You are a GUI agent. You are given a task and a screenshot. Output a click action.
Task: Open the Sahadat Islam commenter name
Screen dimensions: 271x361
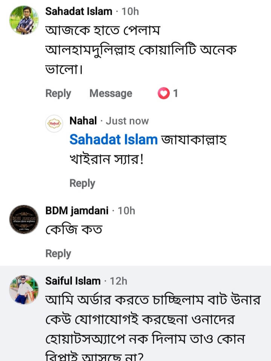click(79, 11)
